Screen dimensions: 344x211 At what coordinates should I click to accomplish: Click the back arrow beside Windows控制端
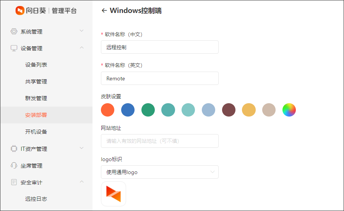point(104,11)
